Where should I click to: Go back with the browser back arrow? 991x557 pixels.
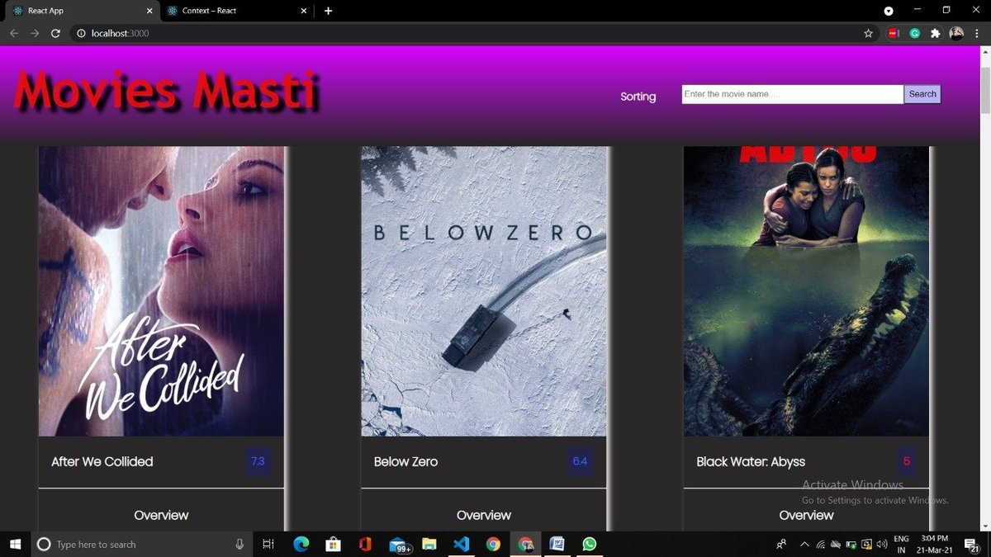[x=13, y=33]
